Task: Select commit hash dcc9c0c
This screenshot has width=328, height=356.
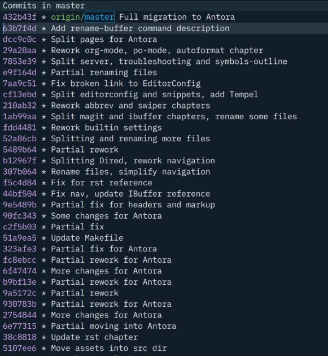Action: (x=20, y=40)
